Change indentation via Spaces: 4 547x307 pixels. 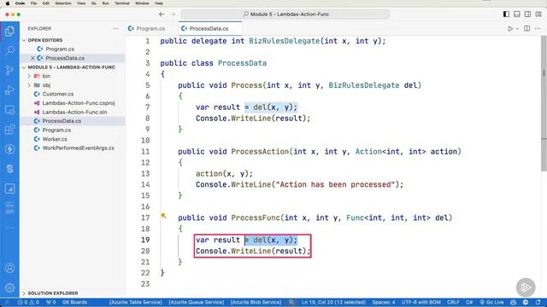(384, 303)
